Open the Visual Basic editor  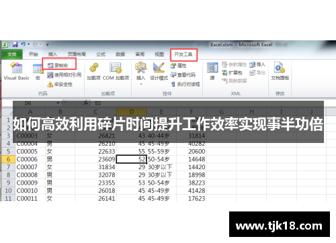[17, 71]
